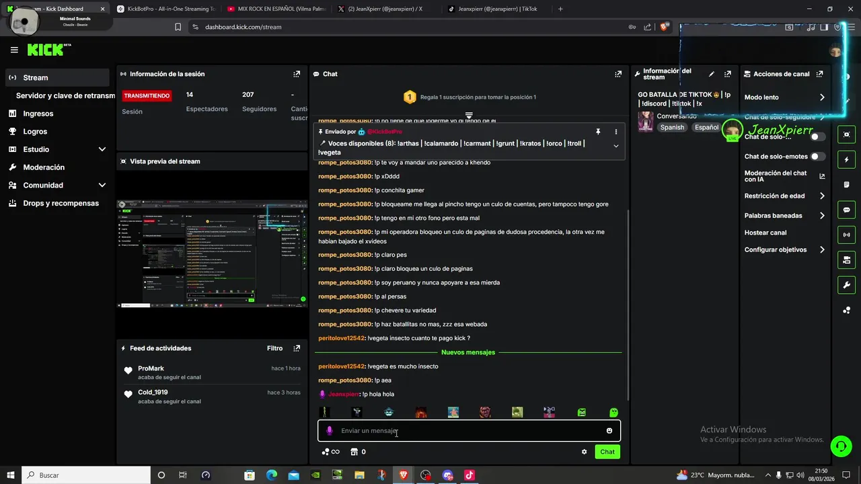Open chat settings gear icon
Viewport: 861px width, 484px height.
(584, 452)
